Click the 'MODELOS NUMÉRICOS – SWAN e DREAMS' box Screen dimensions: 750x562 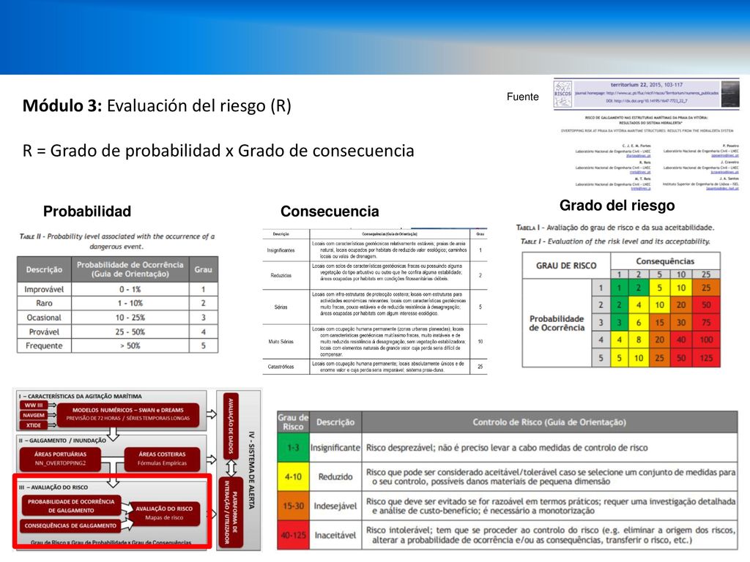coord(128,414)
